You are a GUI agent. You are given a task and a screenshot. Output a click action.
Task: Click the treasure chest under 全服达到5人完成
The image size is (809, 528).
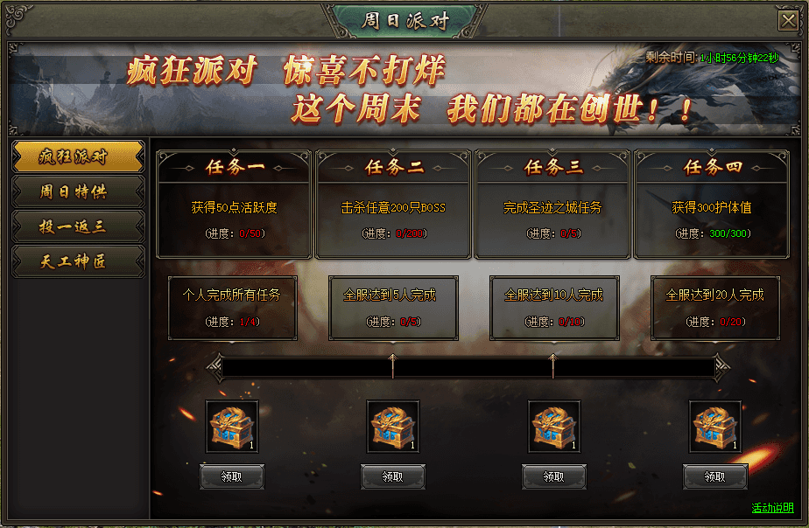point(393,427)
